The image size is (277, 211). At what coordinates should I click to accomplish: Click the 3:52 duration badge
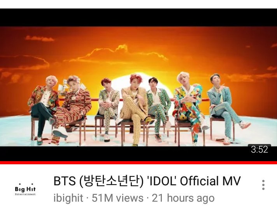[259, 149]
